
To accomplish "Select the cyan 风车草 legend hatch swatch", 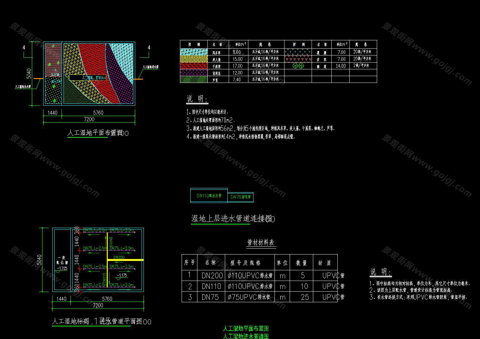I will tap(194, 52).
